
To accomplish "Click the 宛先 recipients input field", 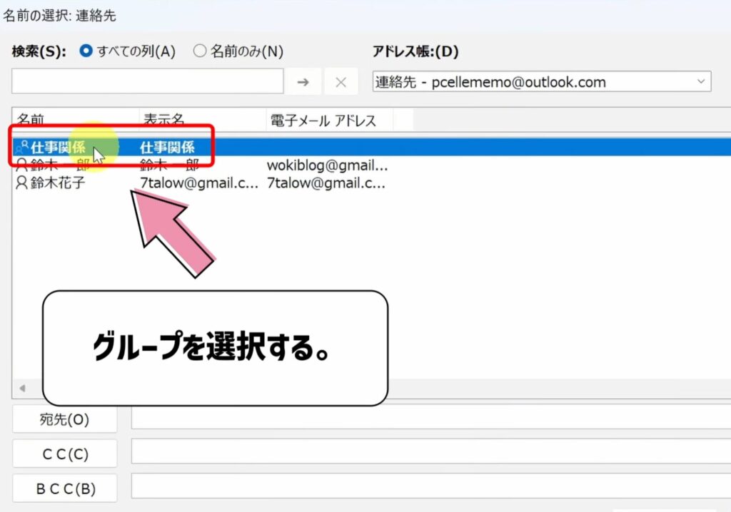I will 428,419.
